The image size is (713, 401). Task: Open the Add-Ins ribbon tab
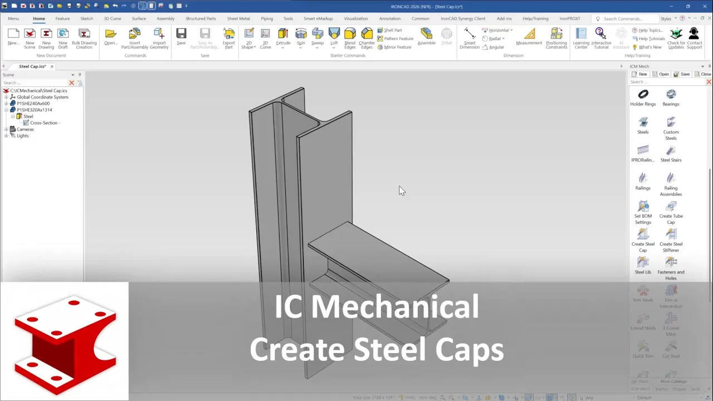(x=504, y=18)
